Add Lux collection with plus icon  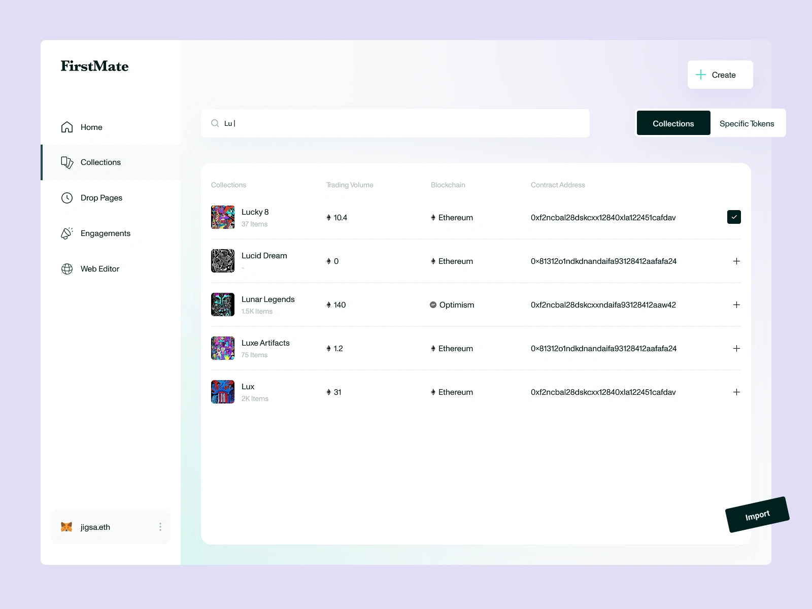pyautogui.click(x=736, y=392)
